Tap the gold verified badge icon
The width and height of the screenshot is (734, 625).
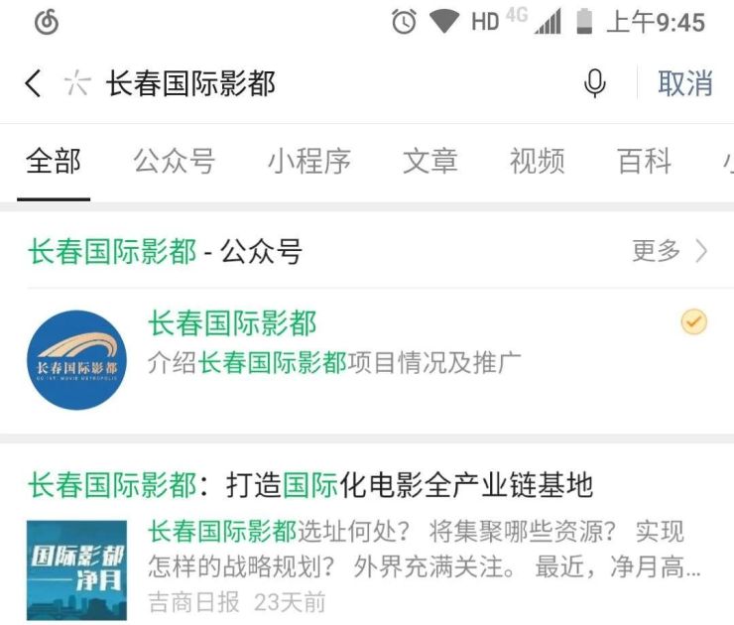pyautogui.click(x=693, y=322)
